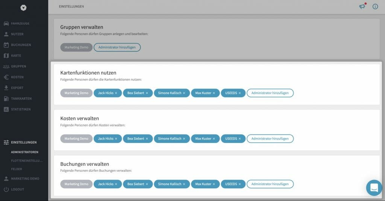Open the info circle icon top right
Image resolution: width=385 pixels, height=201 pixels.
(375, 7)
